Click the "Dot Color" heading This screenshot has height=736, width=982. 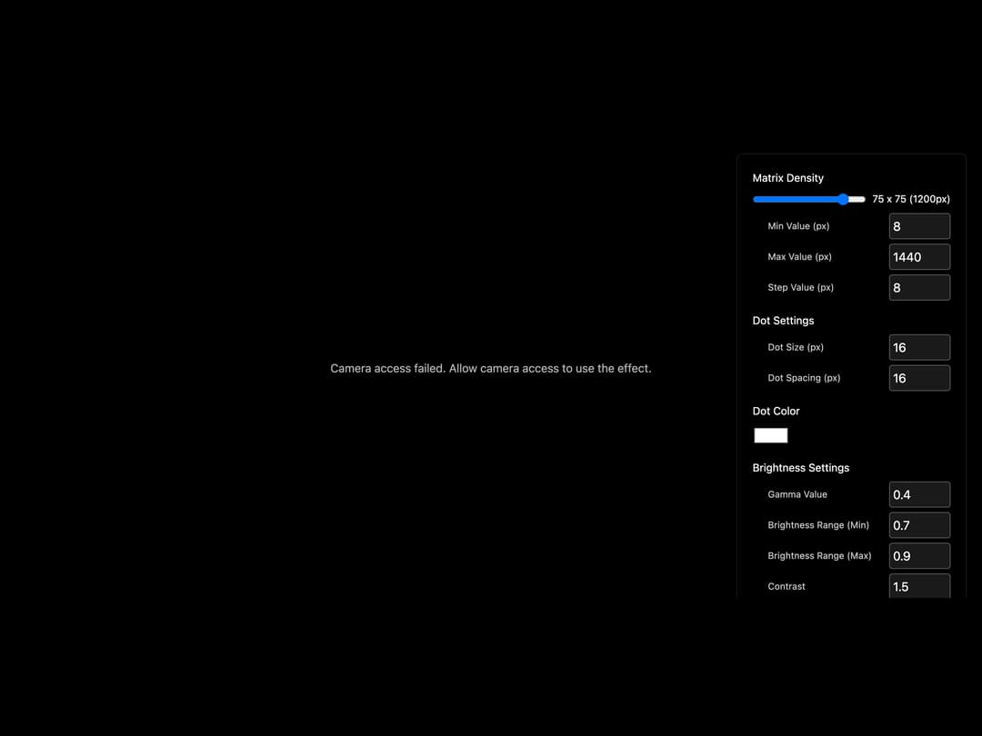coord(776,412)
